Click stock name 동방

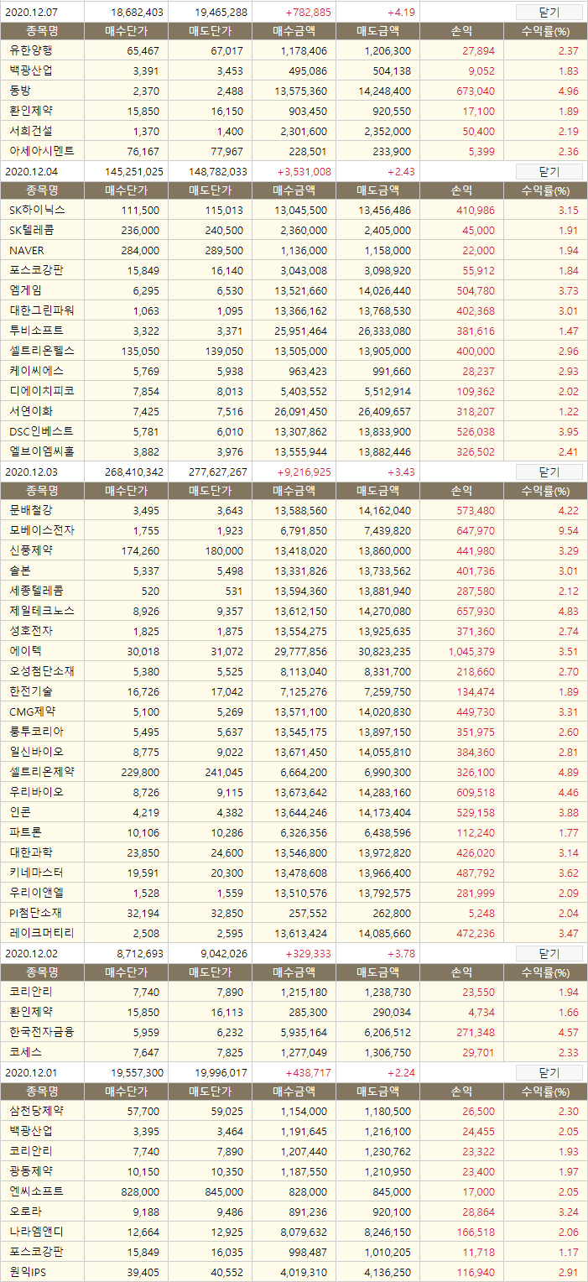pos(20,91)
